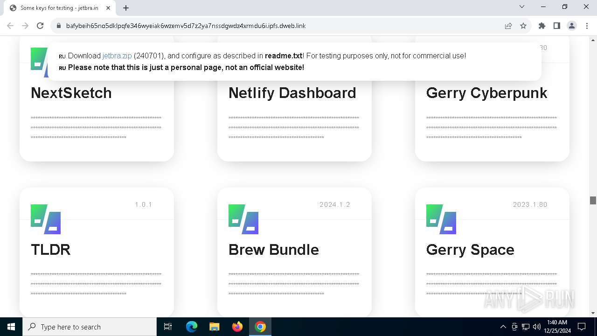Open a new browser tab
This screenshot has height=336, width=597.
click(x=126, y=8)
